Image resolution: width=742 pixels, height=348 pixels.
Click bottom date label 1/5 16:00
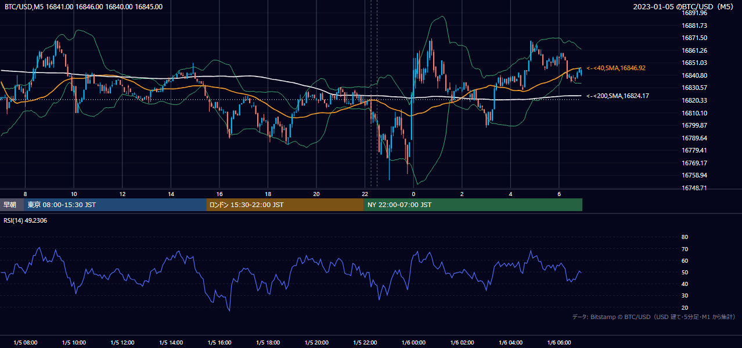coord(219,343)
